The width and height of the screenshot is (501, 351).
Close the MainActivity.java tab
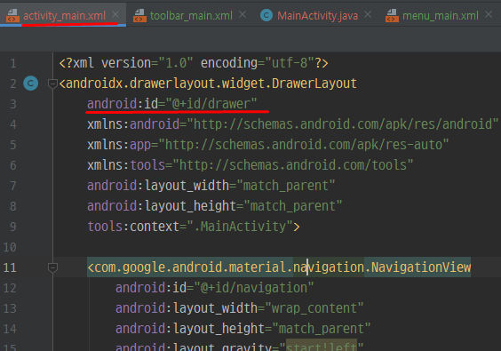point(368,14)
